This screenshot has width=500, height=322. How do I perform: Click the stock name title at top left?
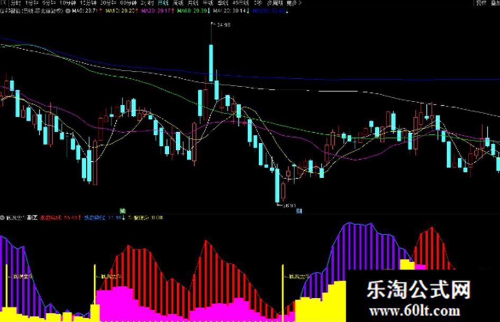tap(32, 11)
